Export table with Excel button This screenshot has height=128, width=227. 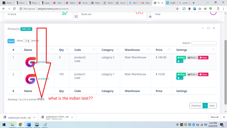coord(11,41)
